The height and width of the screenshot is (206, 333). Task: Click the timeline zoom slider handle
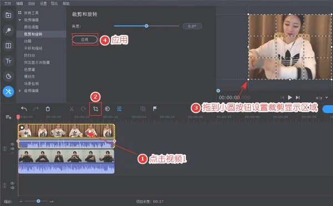(x=38, y=201)
